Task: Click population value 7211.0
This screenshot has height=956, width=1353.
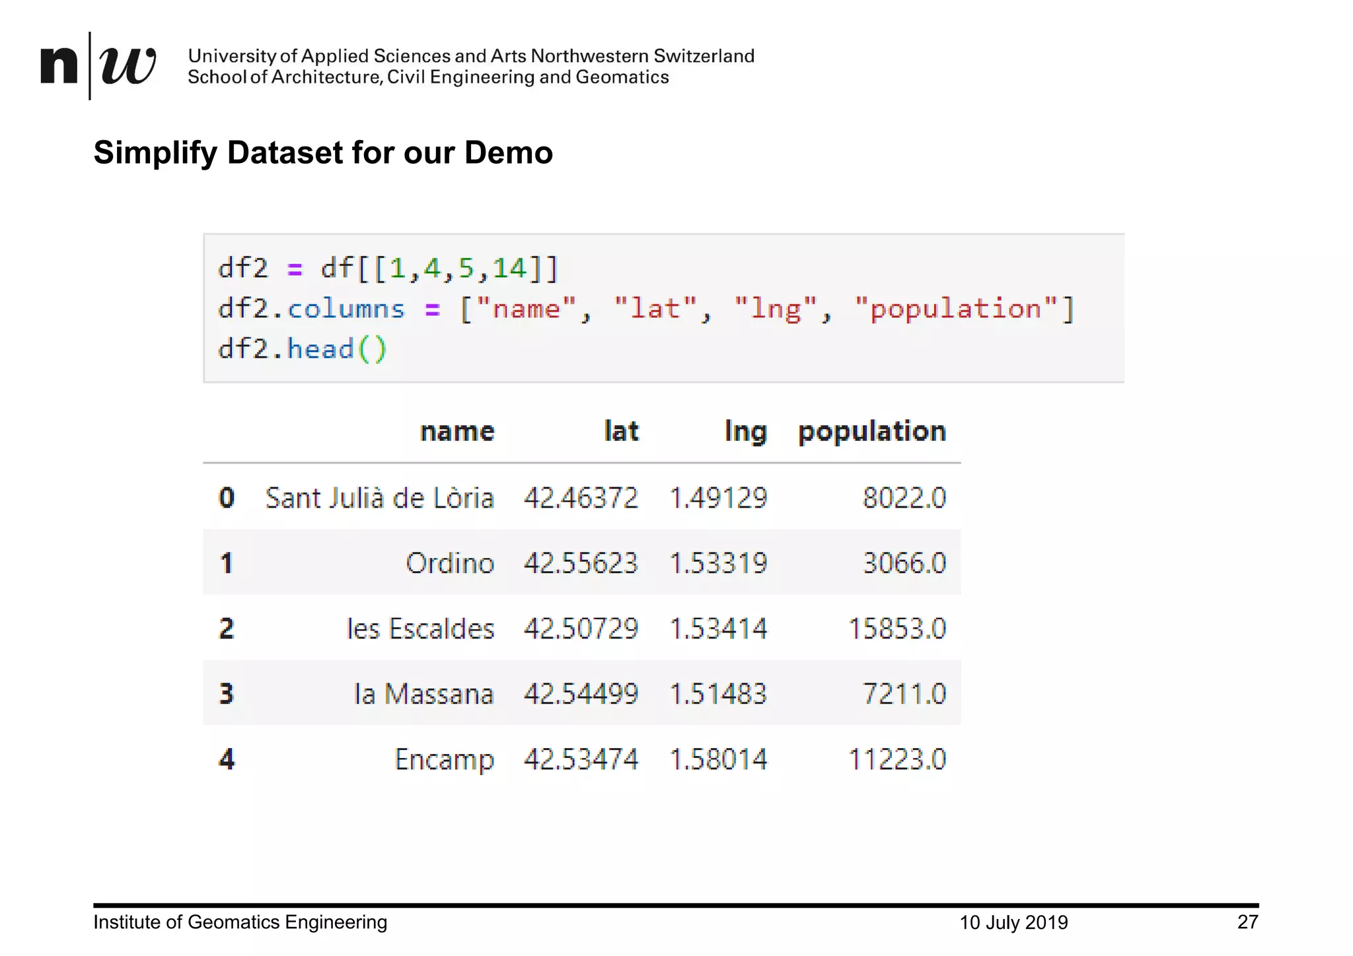Action: pos(905,694)
